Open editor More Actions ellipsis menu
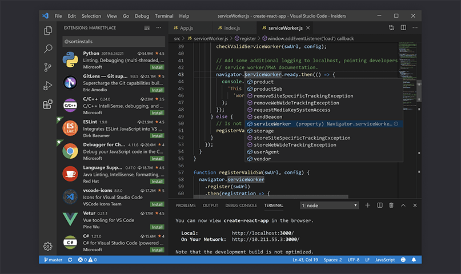Viewport: 461px width, 274px height. pyautogui.click(x=415, y=27)
